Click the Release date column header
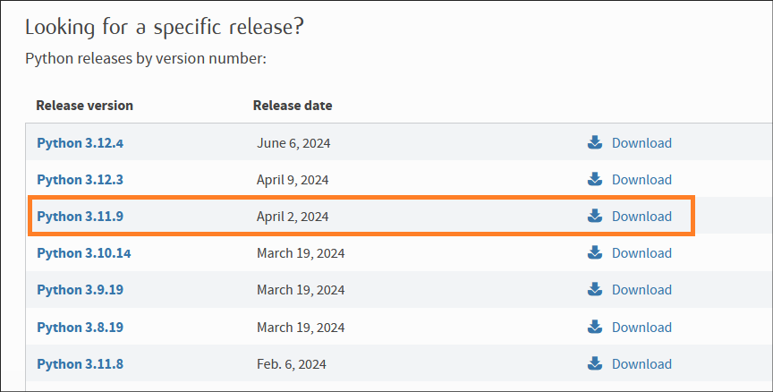This screenshot has width=773, height=392. tap(293, 106)
